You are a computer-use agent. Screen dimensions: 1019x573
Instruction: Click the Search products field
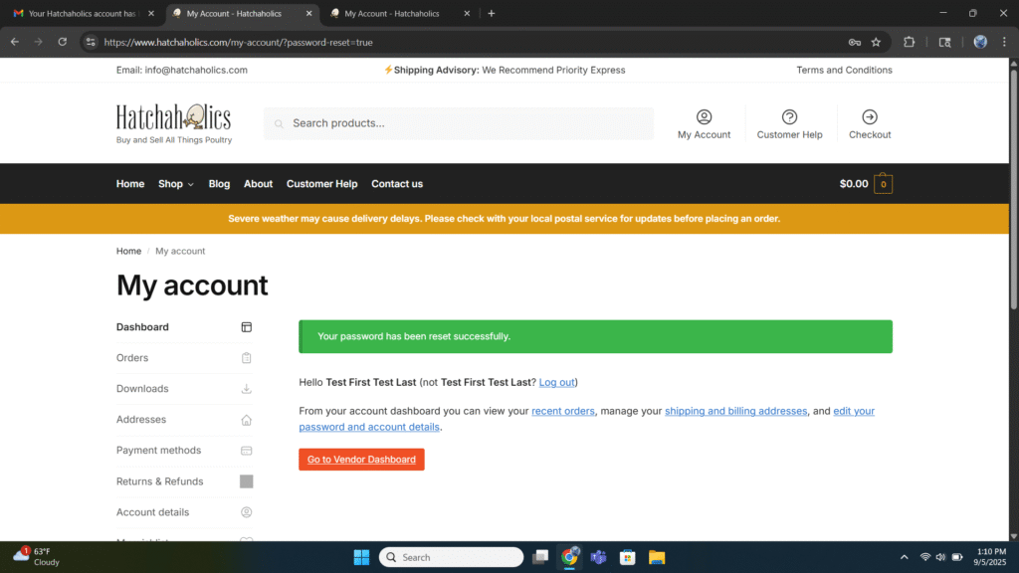[x=458, y=123]
